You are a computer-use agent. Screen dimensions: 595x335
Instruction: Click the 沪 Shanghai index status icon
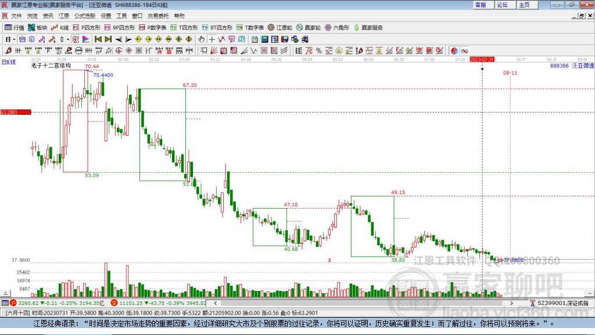(x=13, y=303)
